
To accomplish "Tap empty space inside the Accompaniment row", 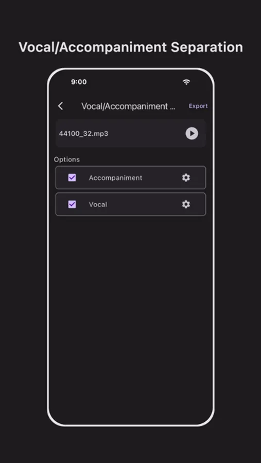I will [x=161, y=177].
